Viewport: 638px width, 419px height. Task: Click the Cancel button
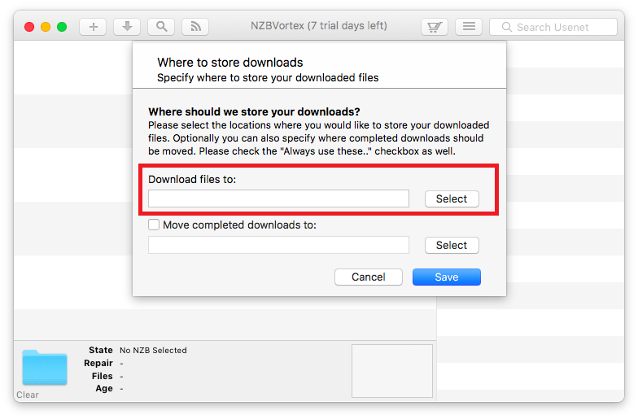tap(368, 277)
